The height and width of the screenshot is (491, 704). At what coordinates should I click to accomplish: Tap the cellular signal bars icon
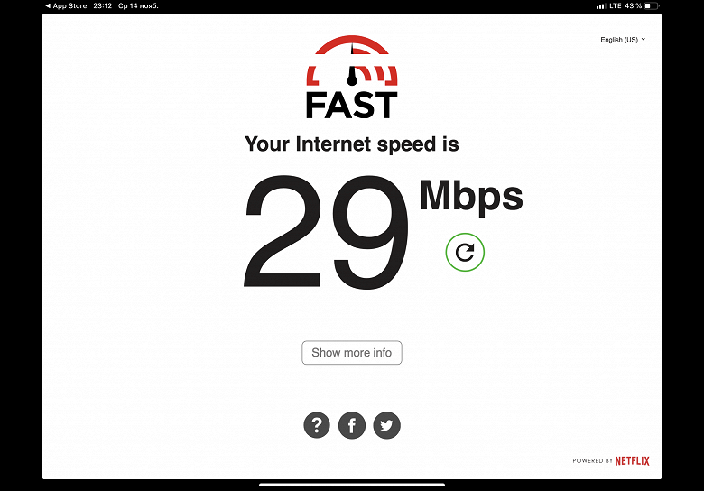click(x=601, y=6)
